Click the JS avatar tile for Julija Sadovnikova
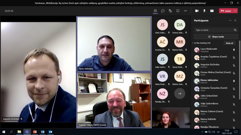Screen dimensions: 241x135 163,59
